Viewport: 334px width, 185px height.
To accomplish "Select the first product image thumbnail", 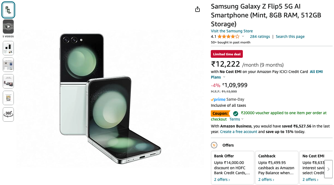I will tap(8, 10).
